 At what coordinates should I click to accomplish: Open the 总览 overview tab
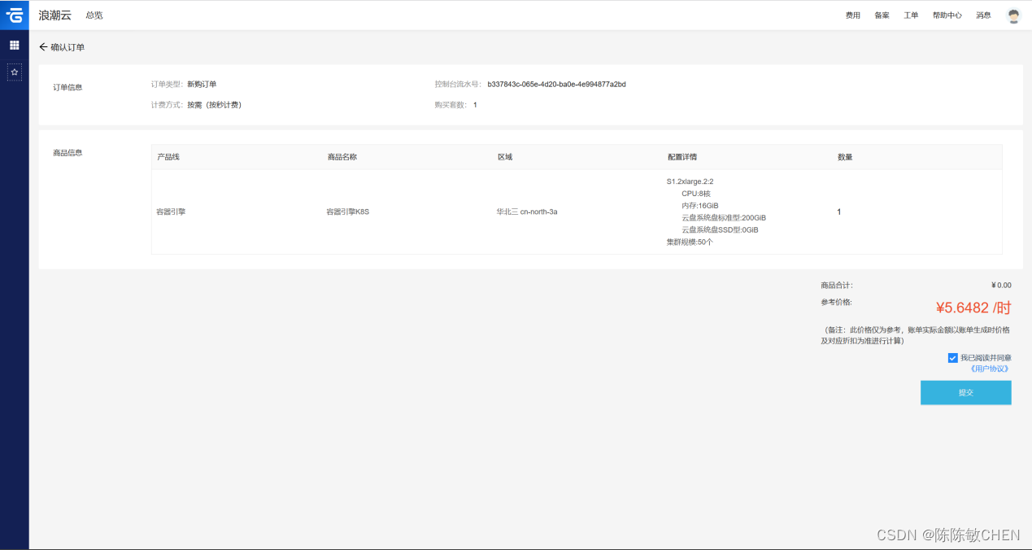(x=94, y=15)
